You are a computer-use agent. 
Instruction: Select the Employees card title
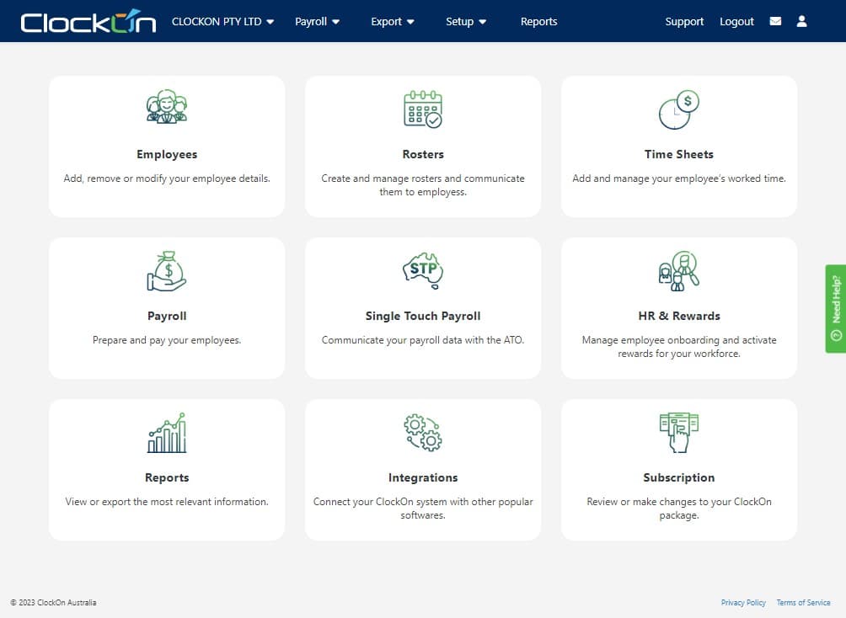pyautogui.click(x=167, y=154)
